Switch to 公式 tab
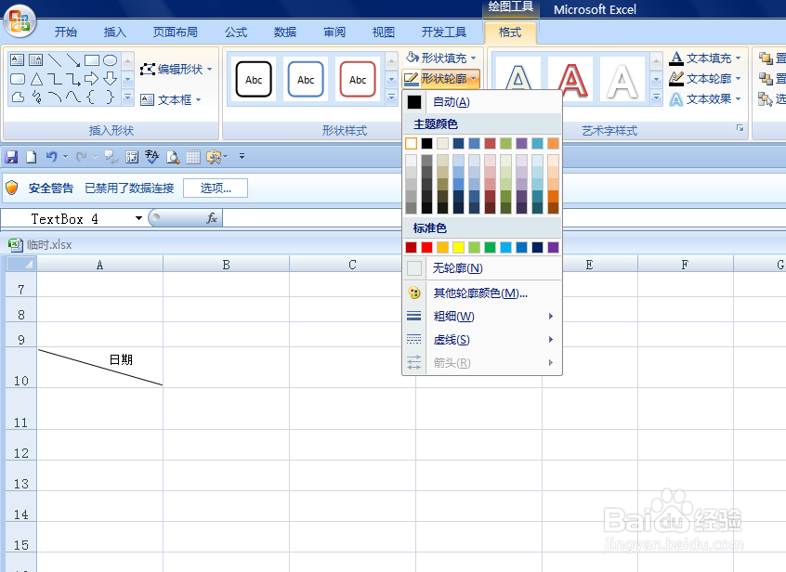This screenshot has width=786, height=572. pyautogui.click(x=236, y=32)
